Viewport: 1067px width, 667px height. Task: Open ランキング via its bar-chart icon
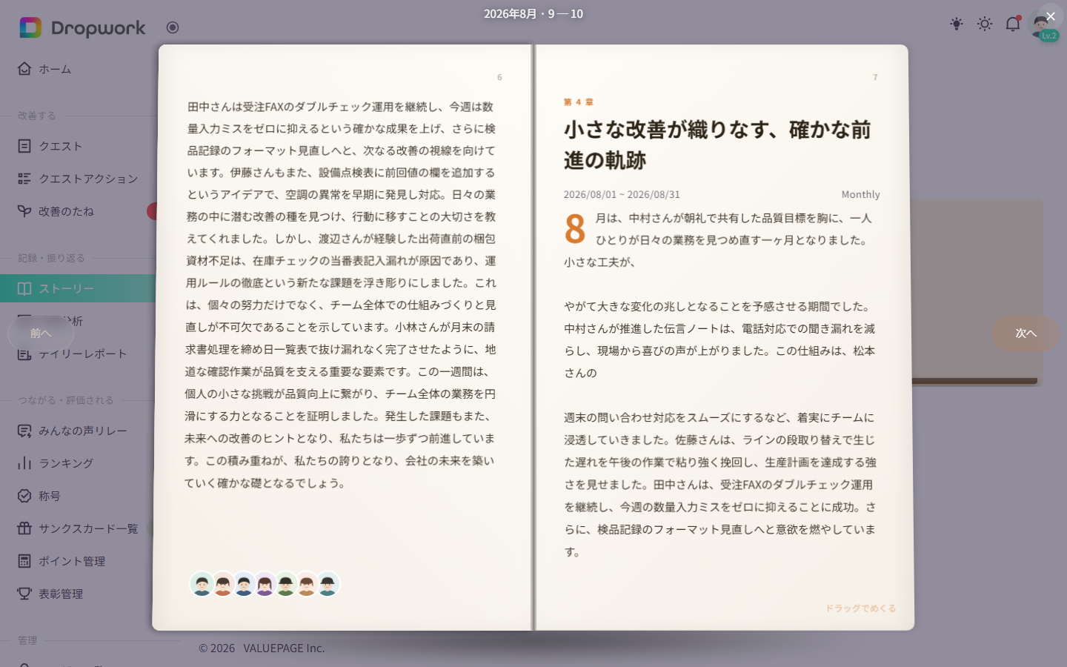click(x=24, y=463)
